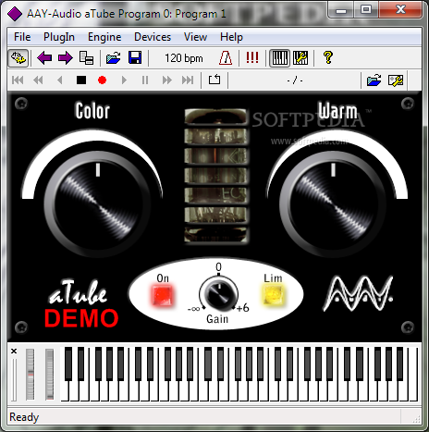Click the rewind double-arrow control
The image size is (429, 432).
38,80
